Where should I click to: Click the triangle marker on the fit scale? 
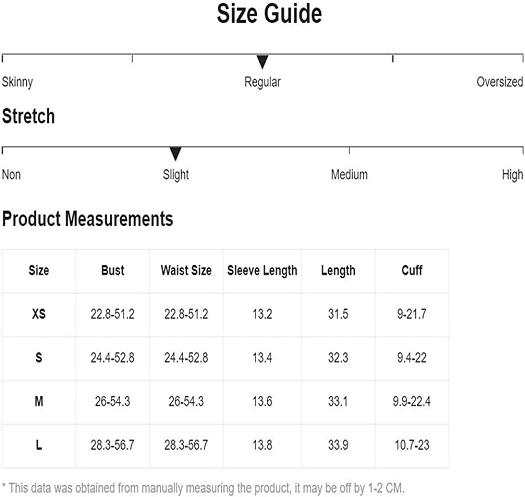[x=262, y=62]
